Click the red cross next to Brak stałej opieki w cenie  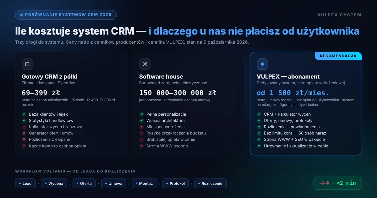(141, 139)
